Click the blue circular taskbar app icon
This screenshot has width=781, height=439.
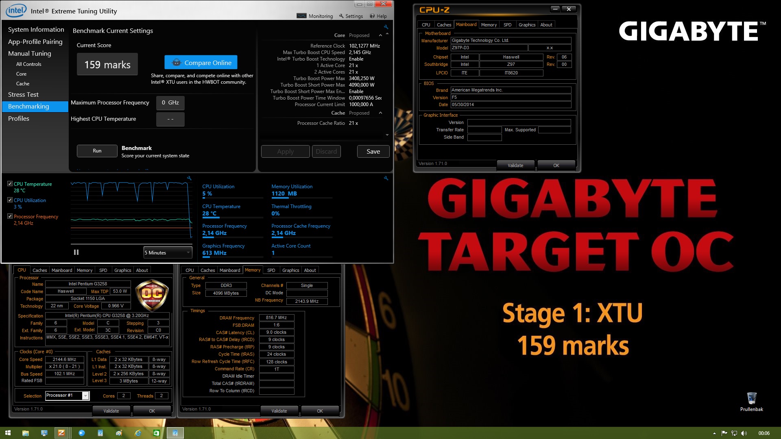point(82,433)
